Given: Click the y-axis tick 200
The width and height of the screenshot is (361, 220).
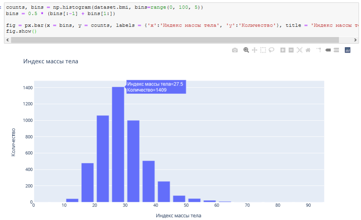Looking at the screenshot, I should pos(29,186).
